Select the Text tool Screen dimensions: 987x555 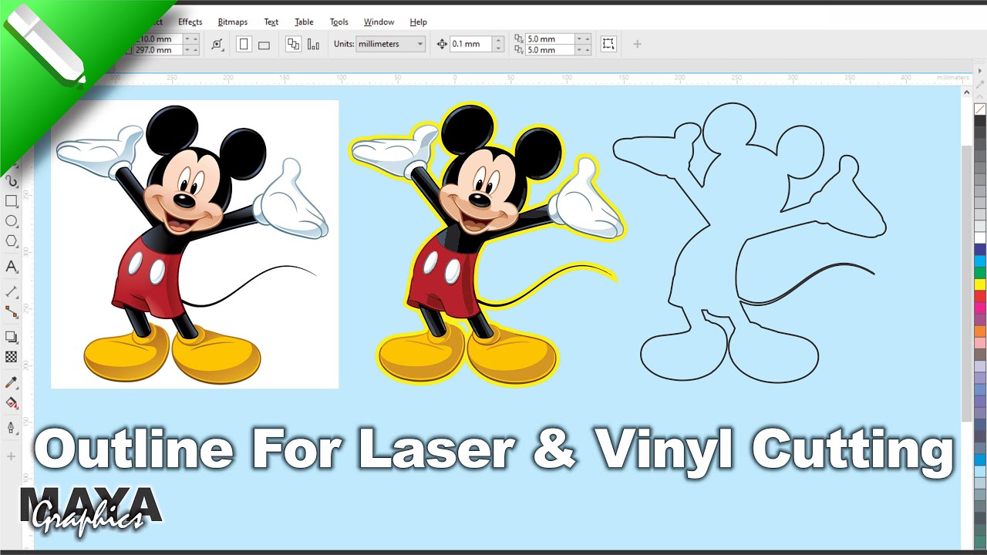[12, 267]
